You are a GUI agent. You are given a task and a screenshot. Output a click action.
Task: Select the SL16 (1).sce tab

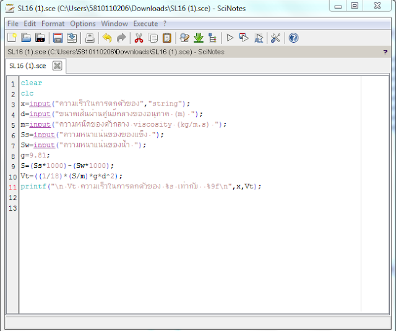click(27, 66)
